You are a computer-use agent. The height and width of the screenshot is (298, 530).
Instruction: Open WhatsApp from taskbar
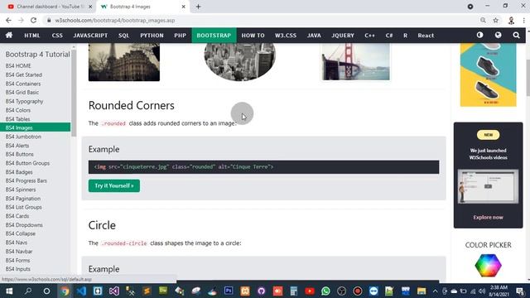point(325,291)
